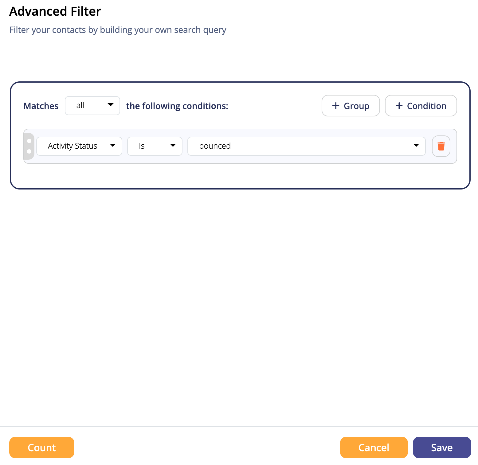Click the Advanced Filter heading
Image resolution: width=478 pixels, height=465 pixels.
tap(55, 11)
